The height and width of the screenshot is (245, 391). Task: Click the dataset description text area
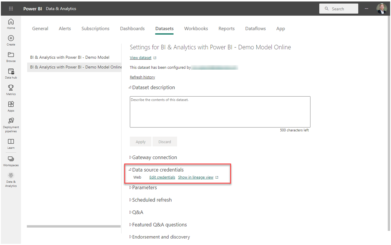[220, 112]
